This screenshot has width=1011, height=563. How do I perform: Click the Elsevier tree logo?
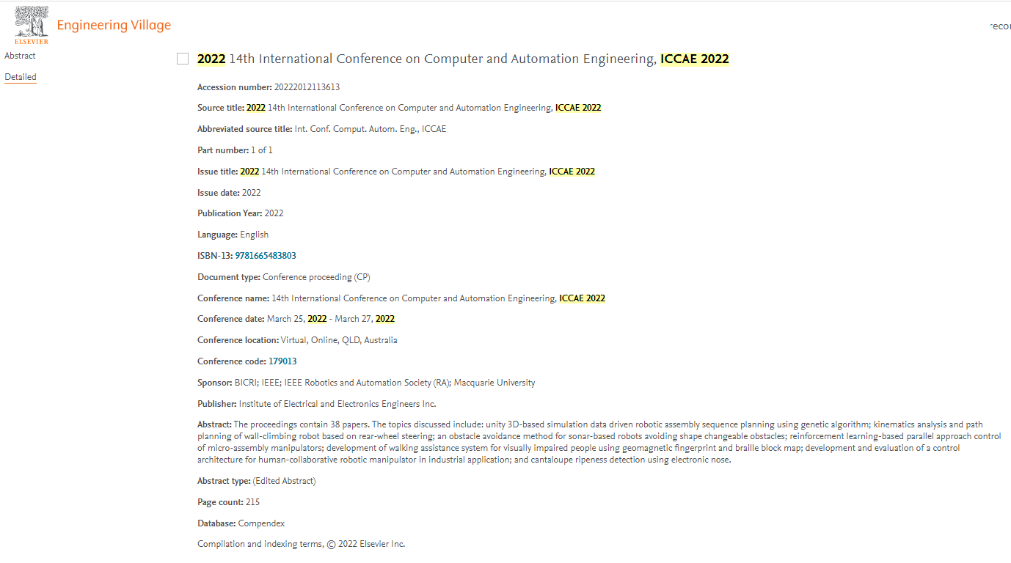(32, 25)
